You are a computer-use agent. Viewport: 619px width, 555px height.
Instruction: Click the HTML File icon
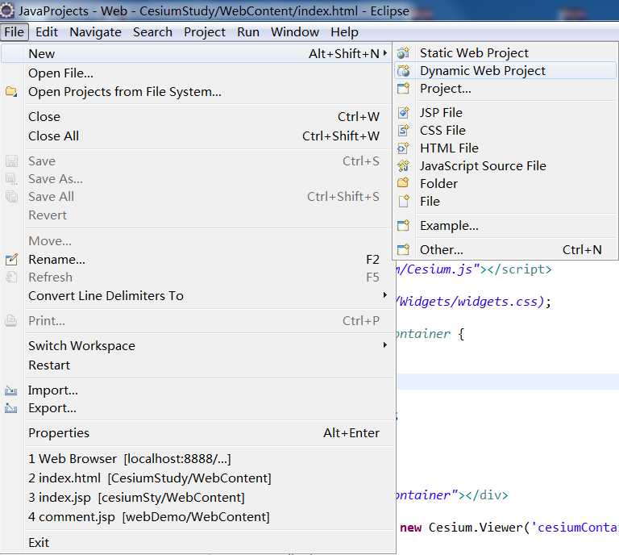pyautogui.click(x=403, y=148)
